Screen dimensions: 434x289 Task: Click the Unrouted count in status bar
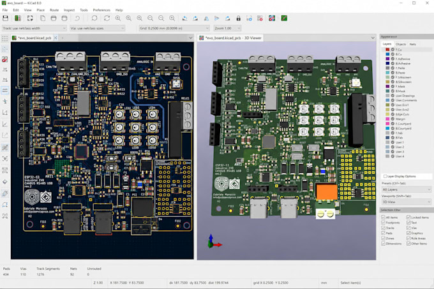coord(88,274)
